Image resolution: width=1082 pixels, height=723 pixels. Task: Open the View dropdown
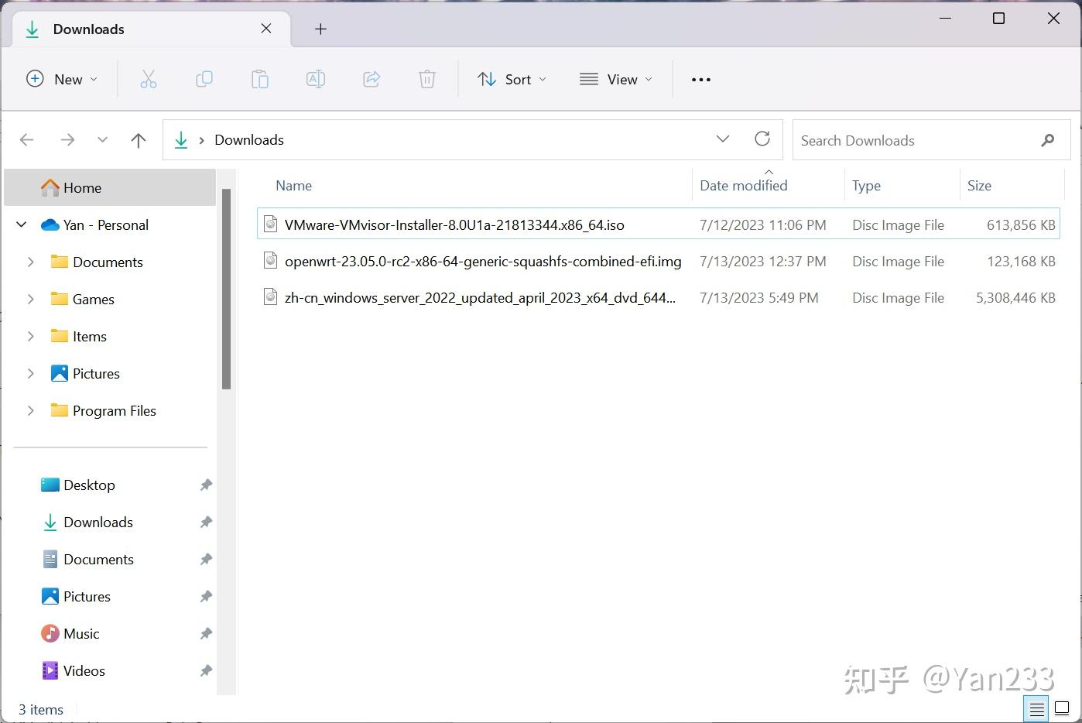pos(615,79)
